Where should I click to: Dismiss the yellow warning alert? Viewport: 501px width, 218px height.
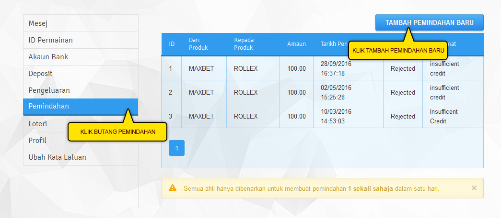coord(474,188)
